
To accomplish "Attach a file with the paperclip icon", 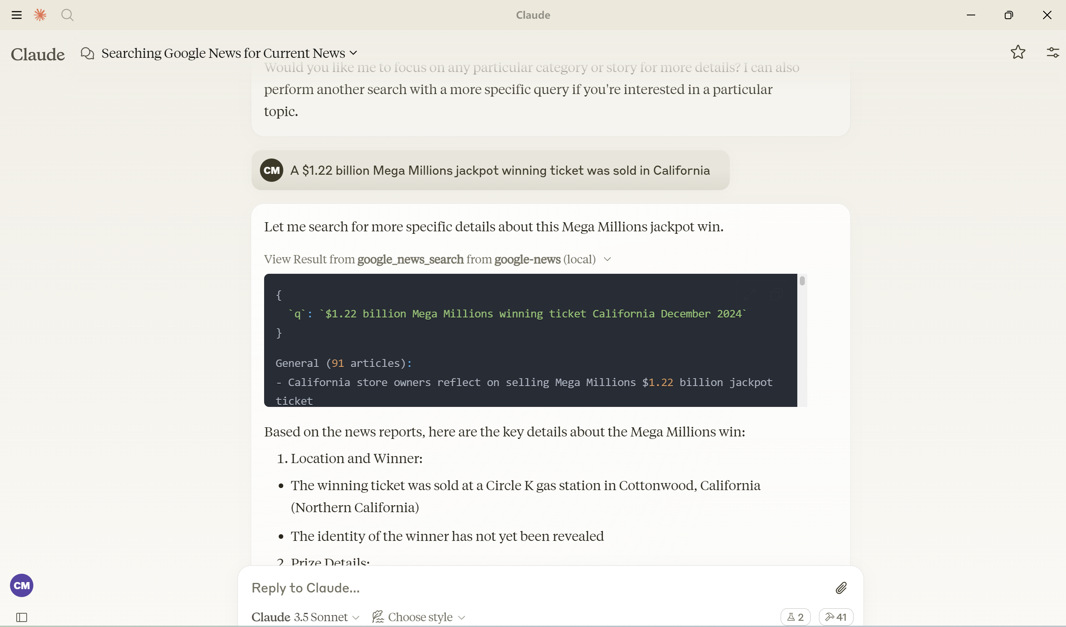I will point(841,588).
